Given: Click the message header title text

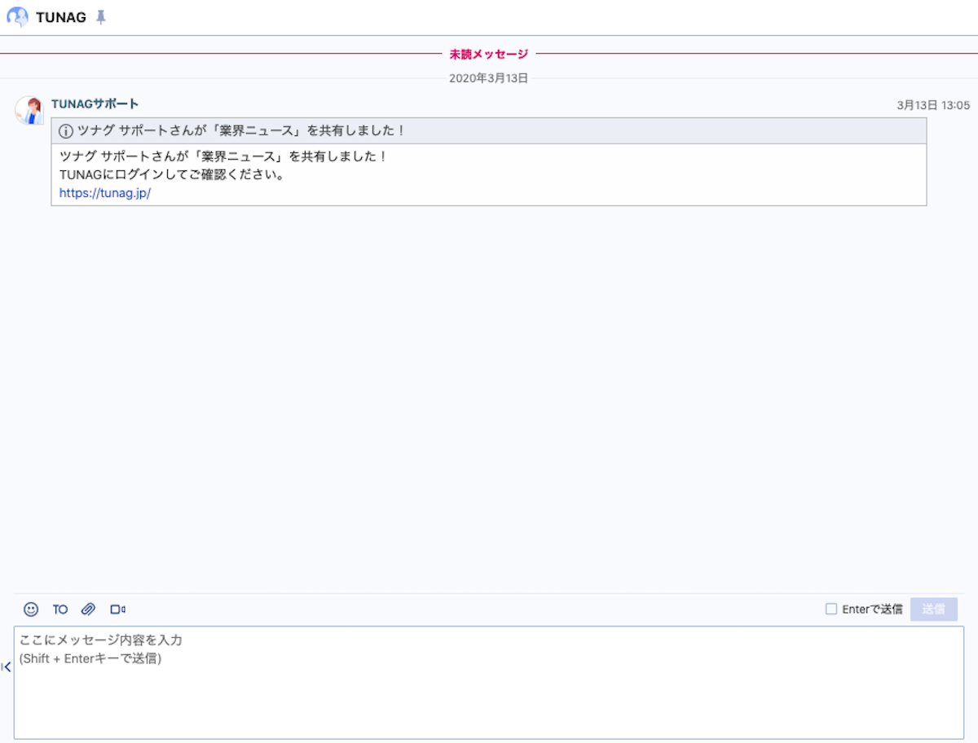Looking at the screenshot, I should 241,131.
